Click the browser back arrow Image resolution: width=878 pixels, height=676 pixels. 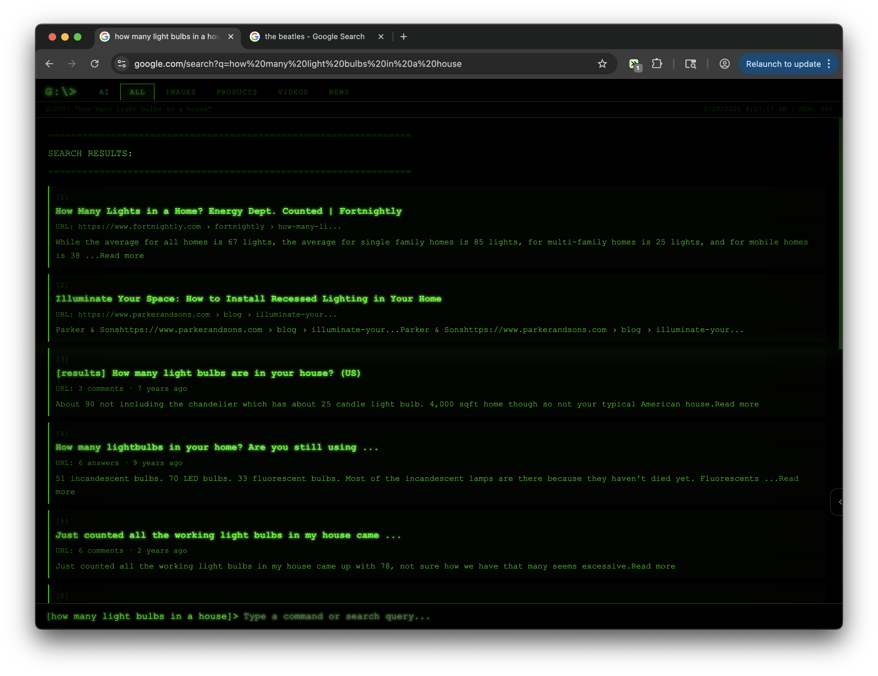[50, 64]
